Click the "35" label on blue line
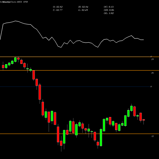159x159 pixels. point(151,86)
